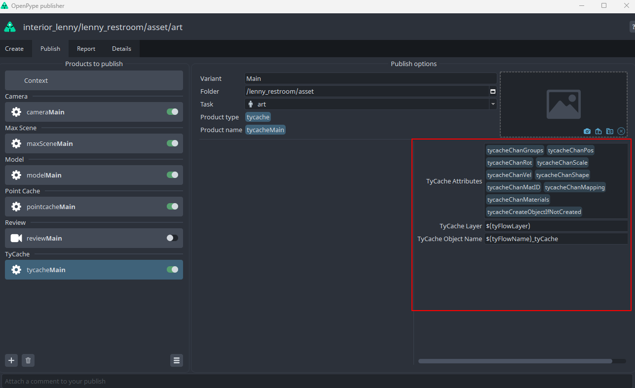
Task: Click the trash icon to delete product
Action: click(x=28, y=360)
